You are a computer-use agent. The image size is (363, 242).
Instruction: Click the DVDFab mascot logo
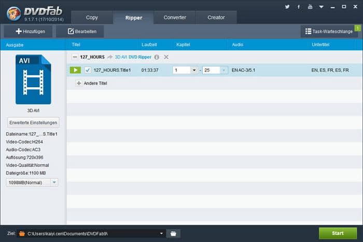pyautogui.click(x=13, y=13)
